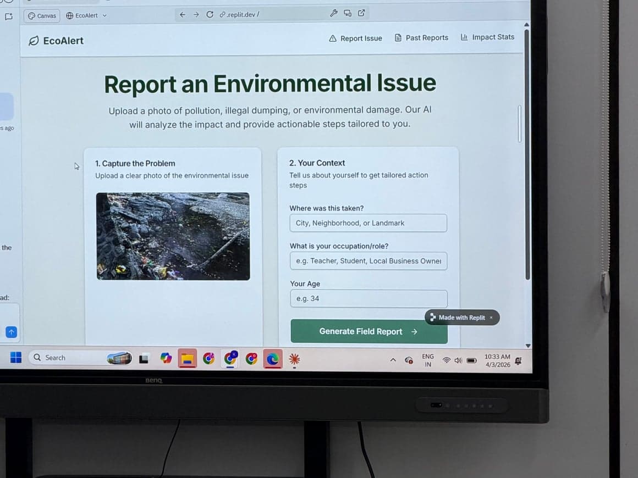Reload the page with the refresh icon
The width and height of the screenshot is (638, 478).
pyautogui.click(x=210, y=15)
